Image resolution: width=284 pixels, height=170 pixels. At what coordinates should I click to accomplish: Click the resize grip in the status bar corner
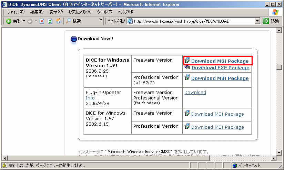pyautogui.click(x=280, y=166)
